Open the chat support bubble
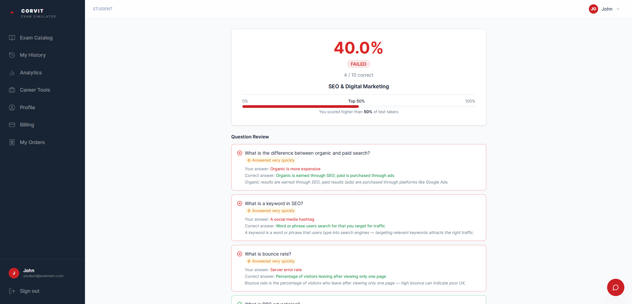 [x=616, y=287]
